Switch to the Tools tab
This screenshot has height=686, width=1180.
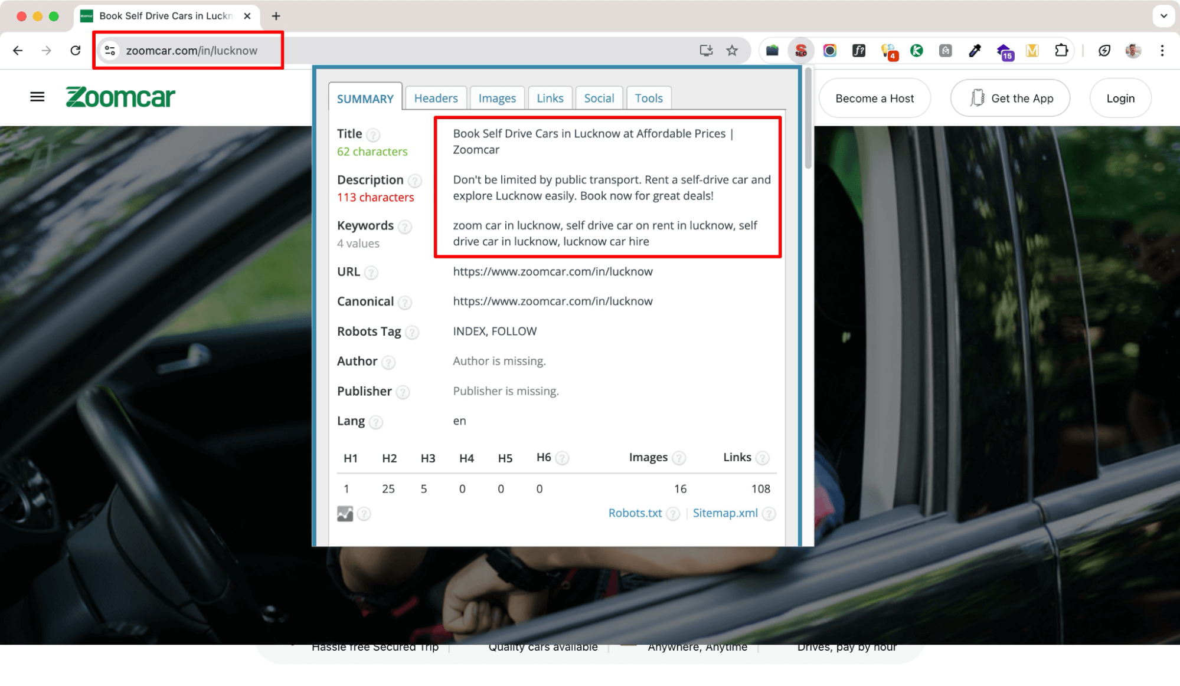(x=649, y=98)
